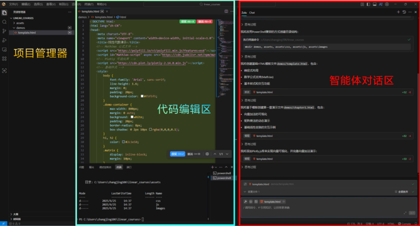Open the 文件(F) menu
The width and height of the screenshot is (420, 226).
click(13, 4)
